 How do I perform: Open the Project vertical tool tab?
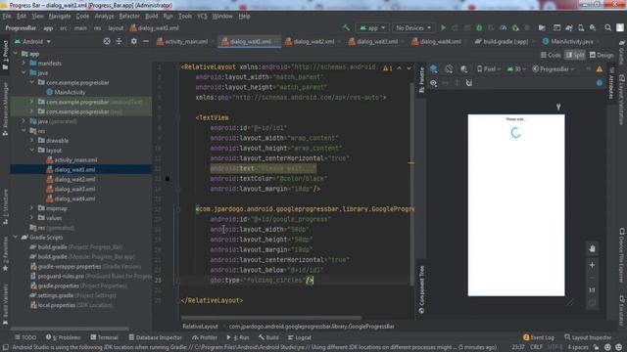pyautogui.click(x=5, y=56)
